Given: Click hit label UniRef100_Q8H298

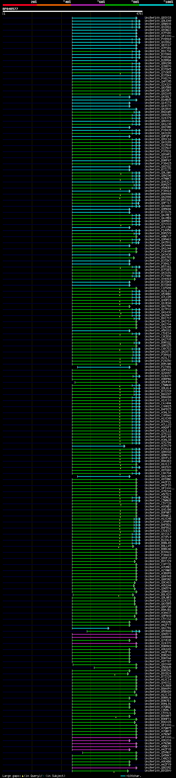Looking at the screenshot, I should (x=158, y=63).
